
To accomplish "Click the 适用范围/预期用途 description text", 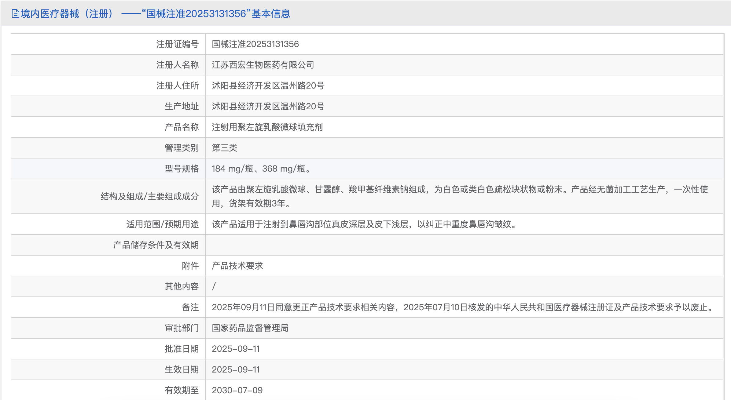I will (x=364, y=224).
